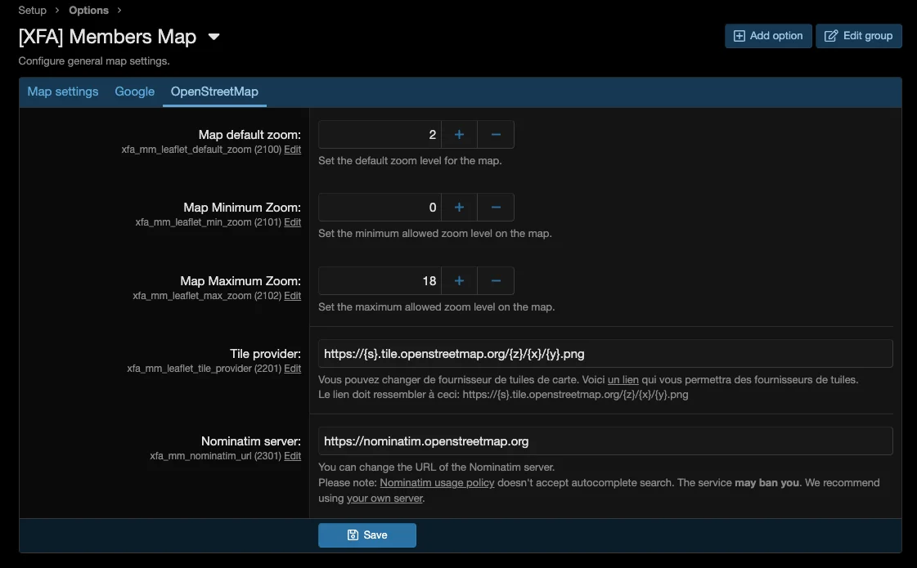Click 'Configure general map settings.' description
Viewport: 917px width, 568px height.
(x=93, y=60)
